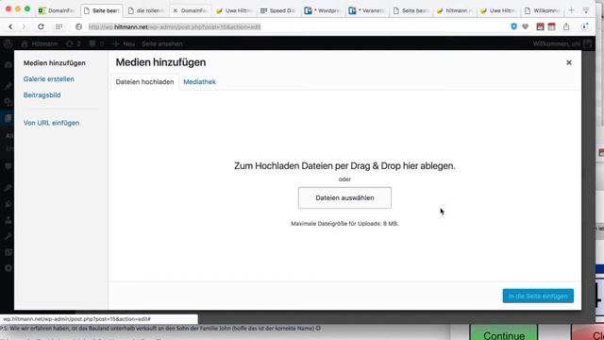Click the Maximale Dateigröße für Uploads text

point(344,224)
